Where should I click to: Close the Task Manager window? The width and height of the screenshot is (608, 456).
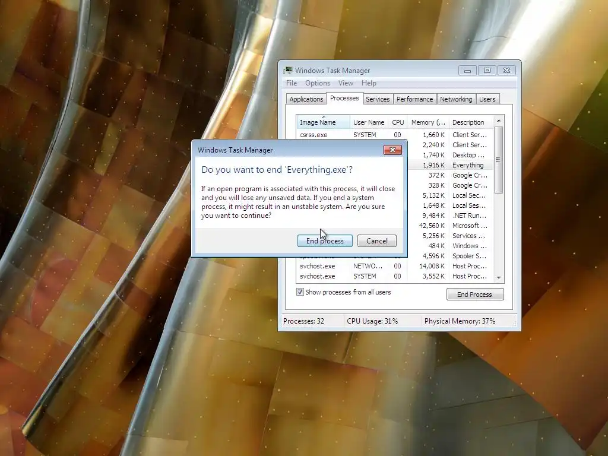[x=507, y=71]
